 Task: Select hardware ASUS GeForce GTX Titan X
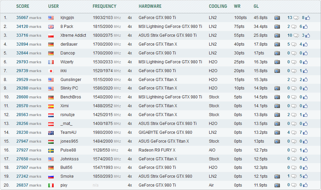coord(164,141)
